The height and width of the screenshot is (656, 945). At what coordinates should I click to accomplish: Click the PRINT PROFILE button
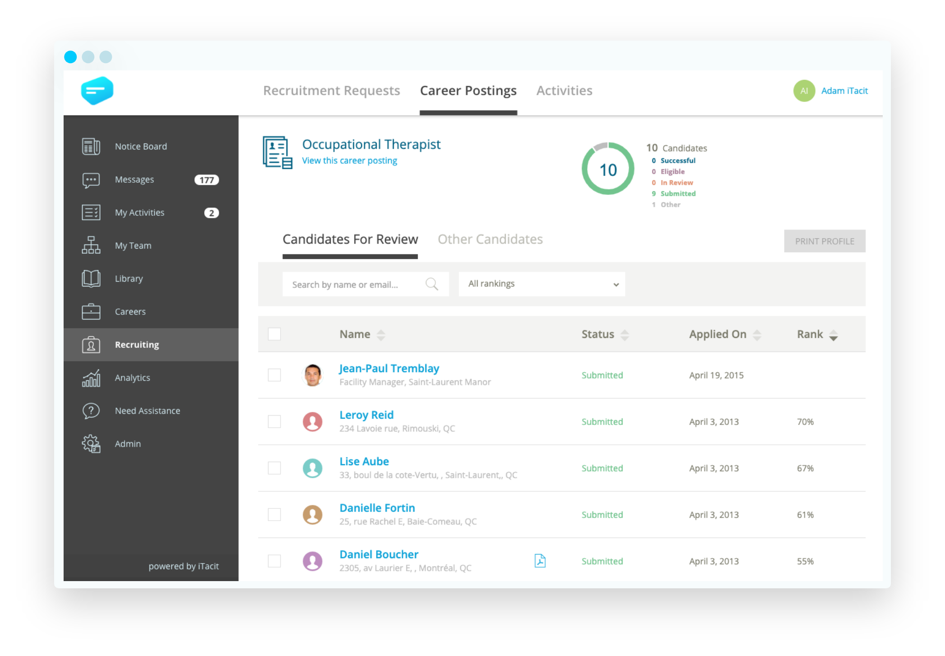tap(824, 241)
